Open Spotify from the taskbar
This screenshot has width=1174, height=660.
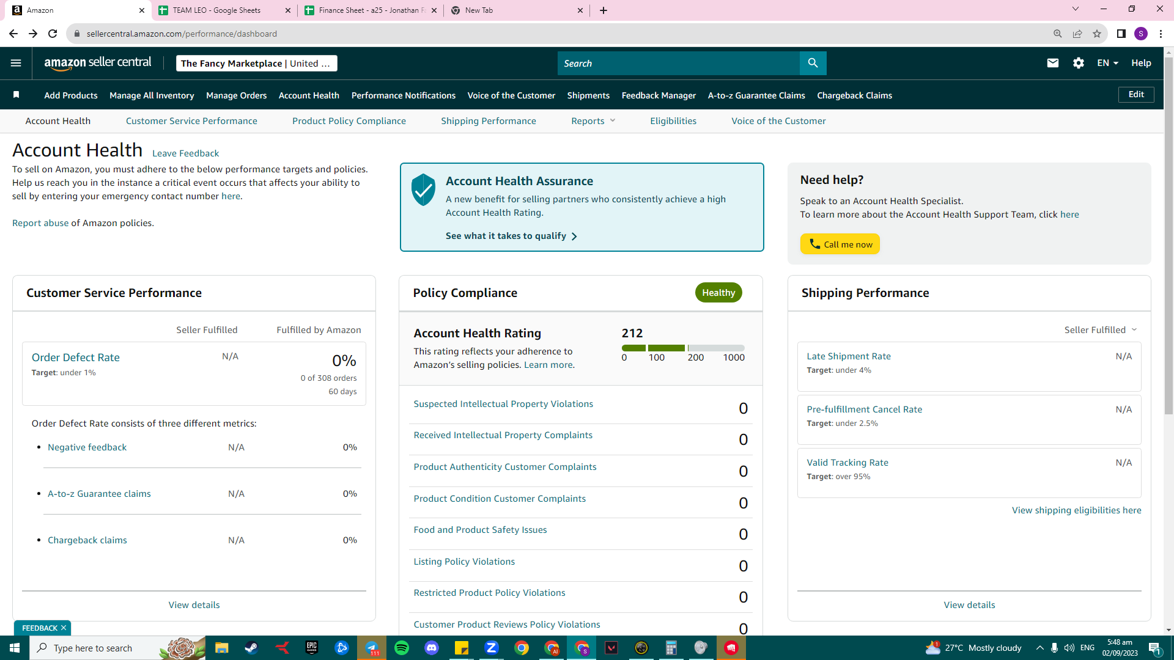click(x=402, y=648)
